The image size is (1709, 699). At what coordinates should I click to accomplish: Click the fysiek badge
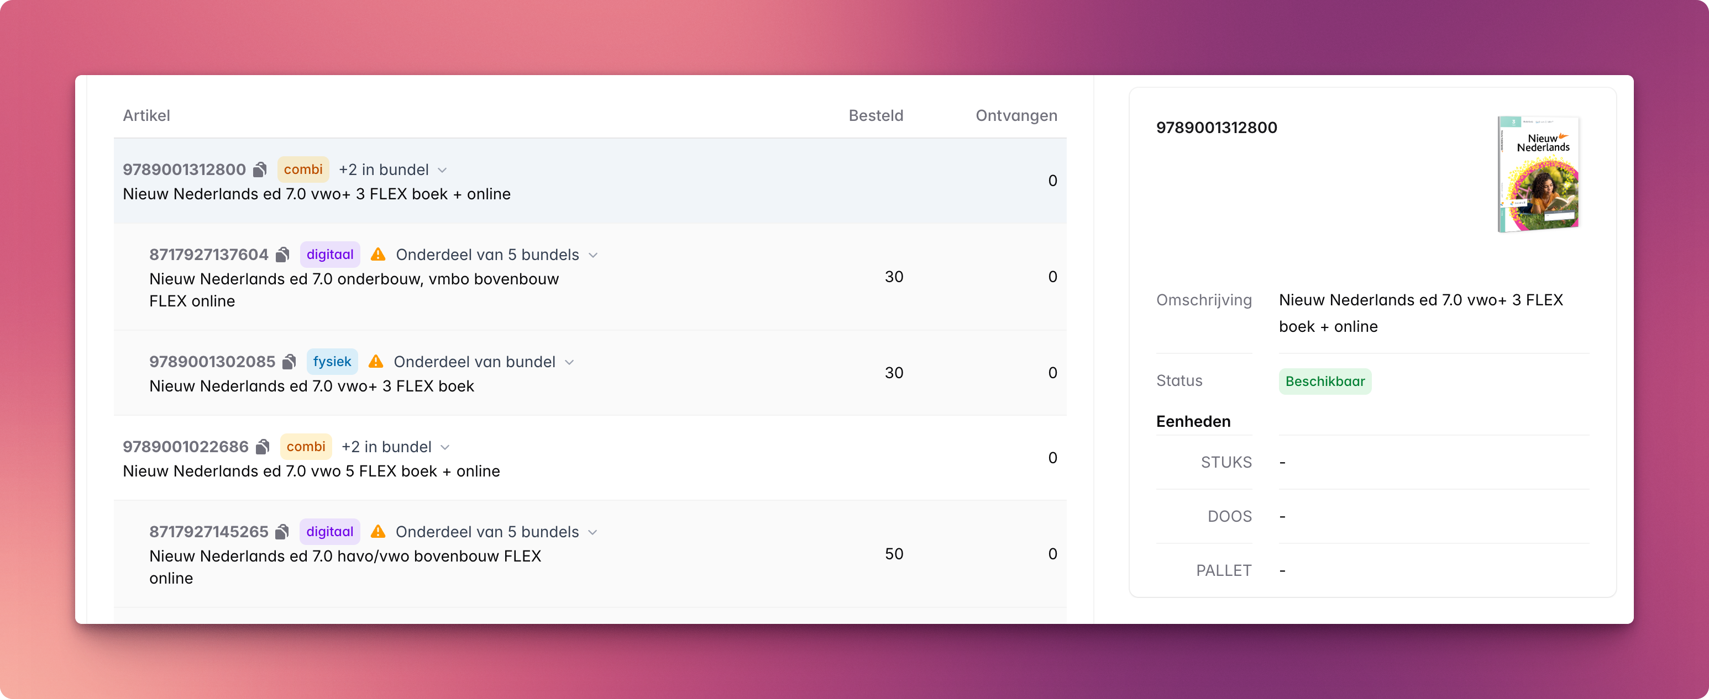click(332, 362)
